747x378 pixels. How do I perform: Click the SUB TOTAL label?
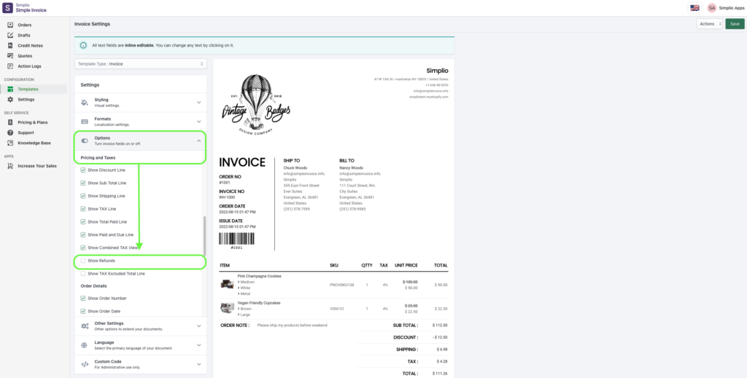pos(407,326)
